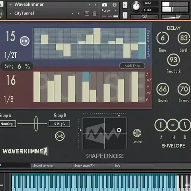Click the SHAPEDNOISE label
This screenshot has width=191, height=191.
point(105,156)
